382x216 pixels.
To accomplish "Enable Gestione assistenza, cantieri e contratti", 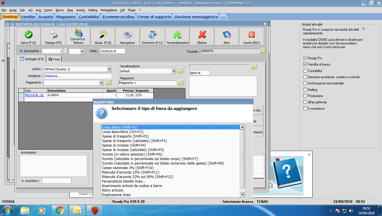I will point(305,77).
